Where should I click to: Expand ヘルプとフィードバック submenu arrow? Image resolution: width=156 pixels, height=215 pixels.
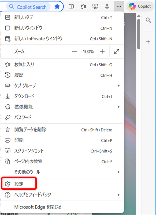pos(118,195)
